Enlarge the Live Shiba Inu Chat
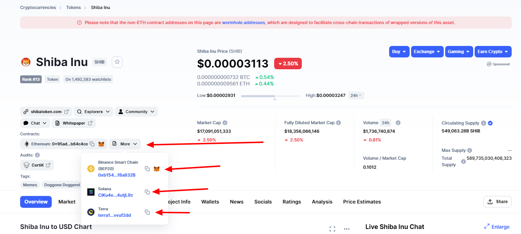The width and height of the screenshot is (521, 234). 497,227
